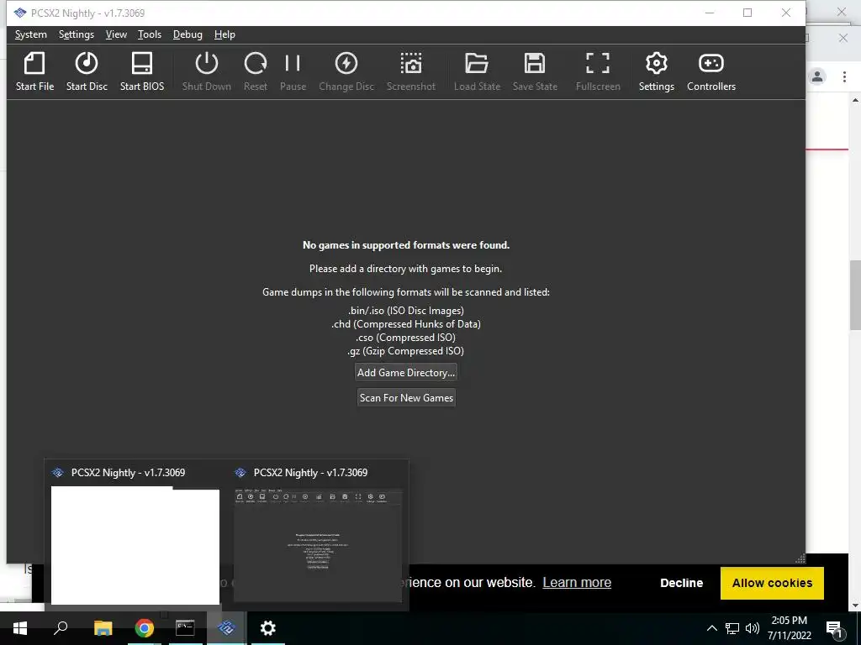Click PCSX2 icon in the taskbar
Screen dimensions: 861x645
coord(226,628)
